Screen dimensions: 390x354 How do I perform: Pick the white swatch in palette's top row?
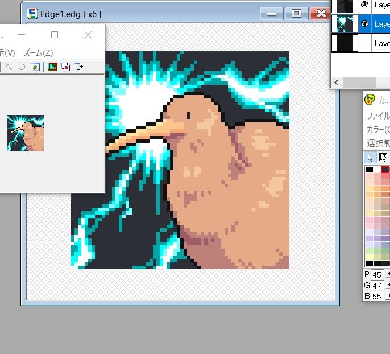click(x=377, y=170)
